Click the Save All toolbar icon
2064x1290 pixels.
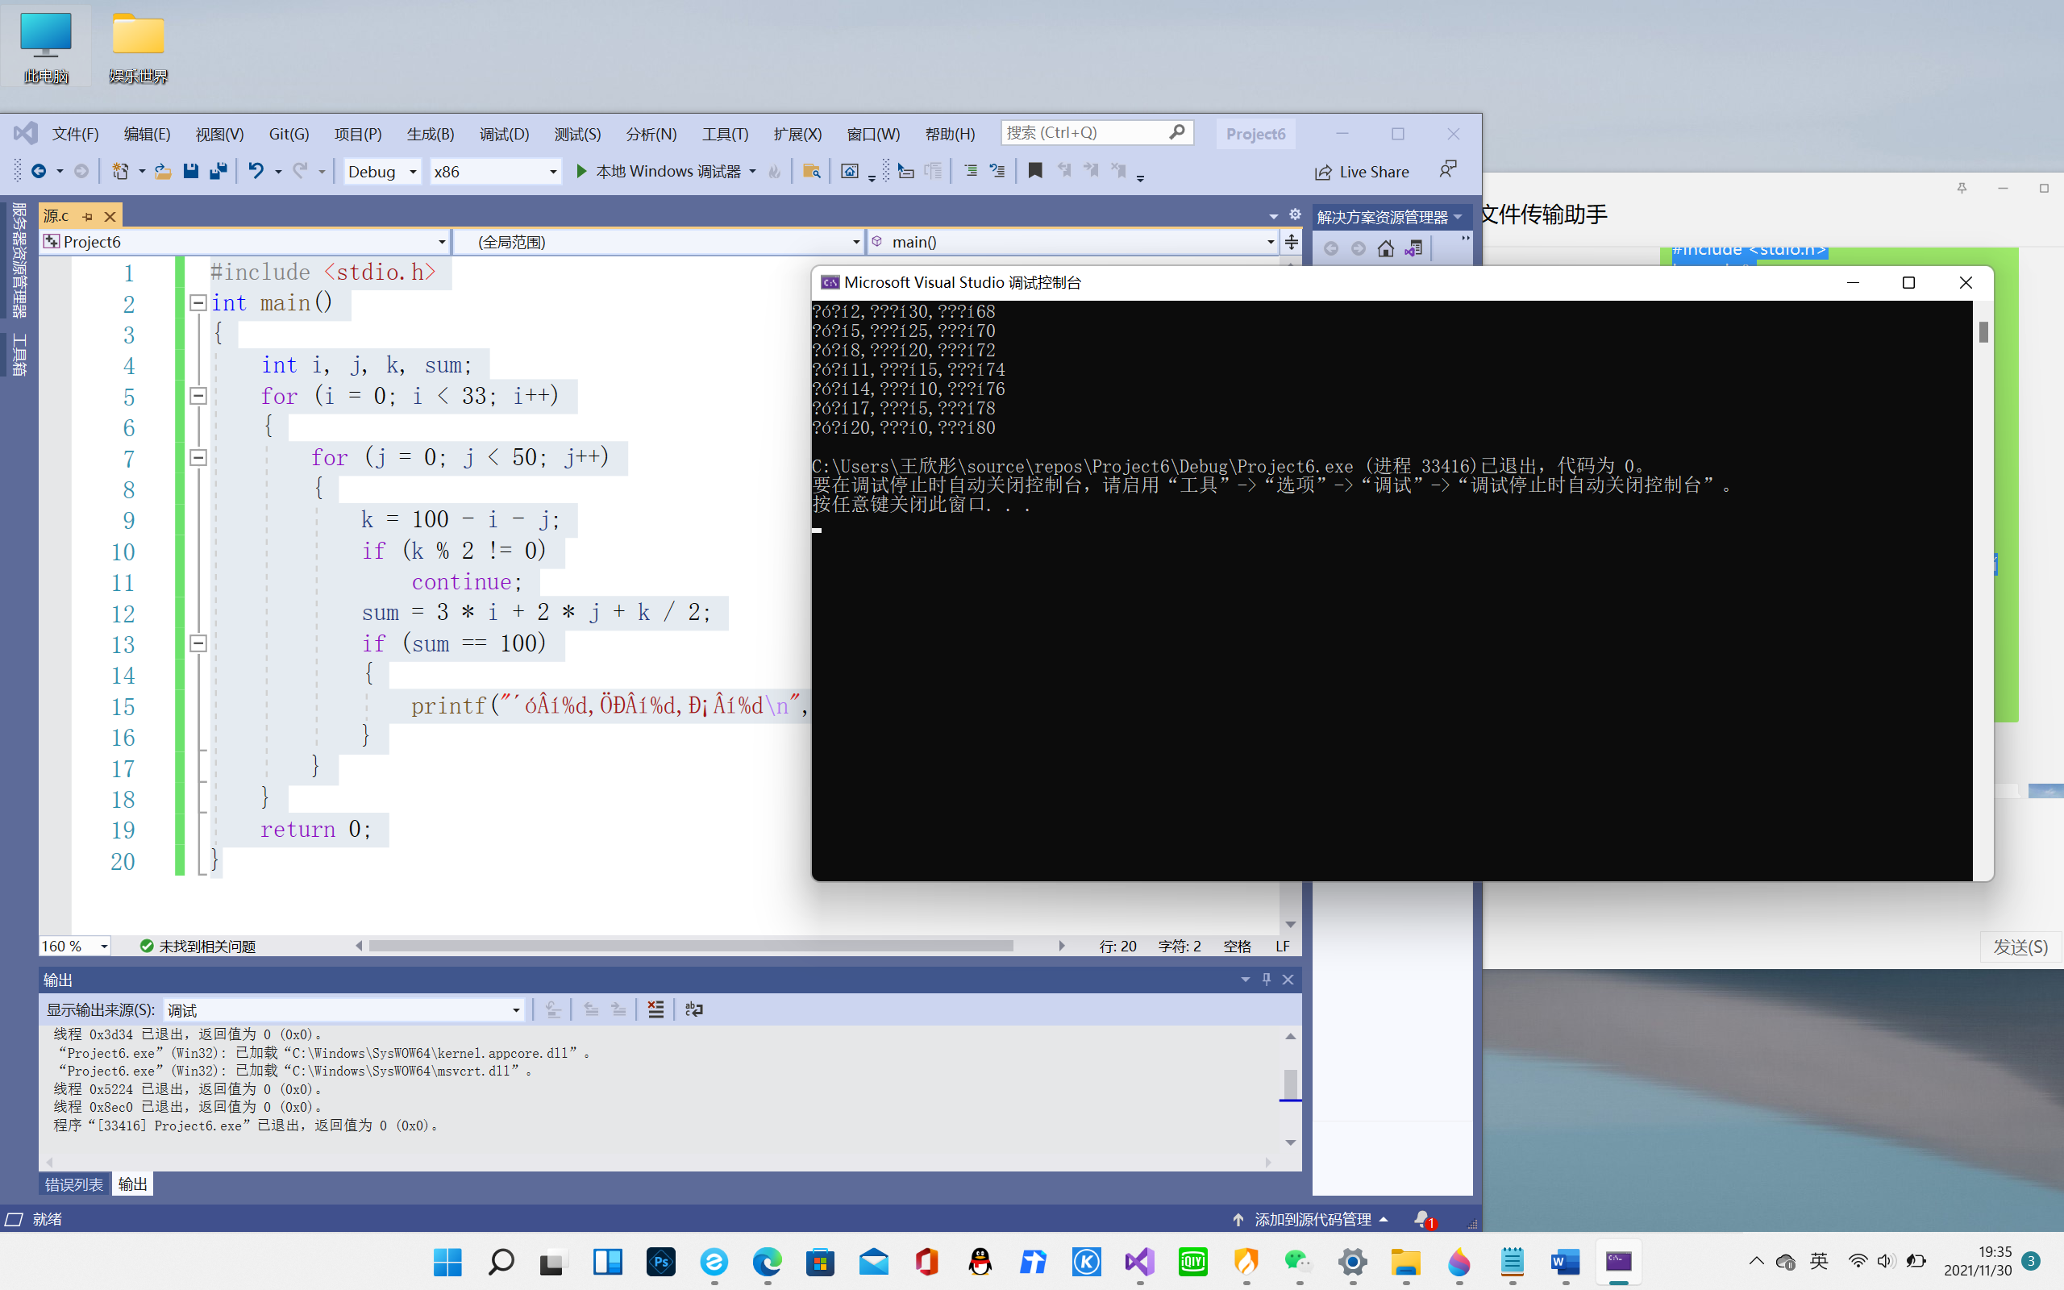pos(218,172)
